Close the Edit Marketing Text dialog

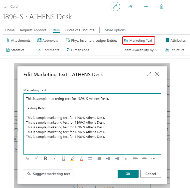point(157,74)
